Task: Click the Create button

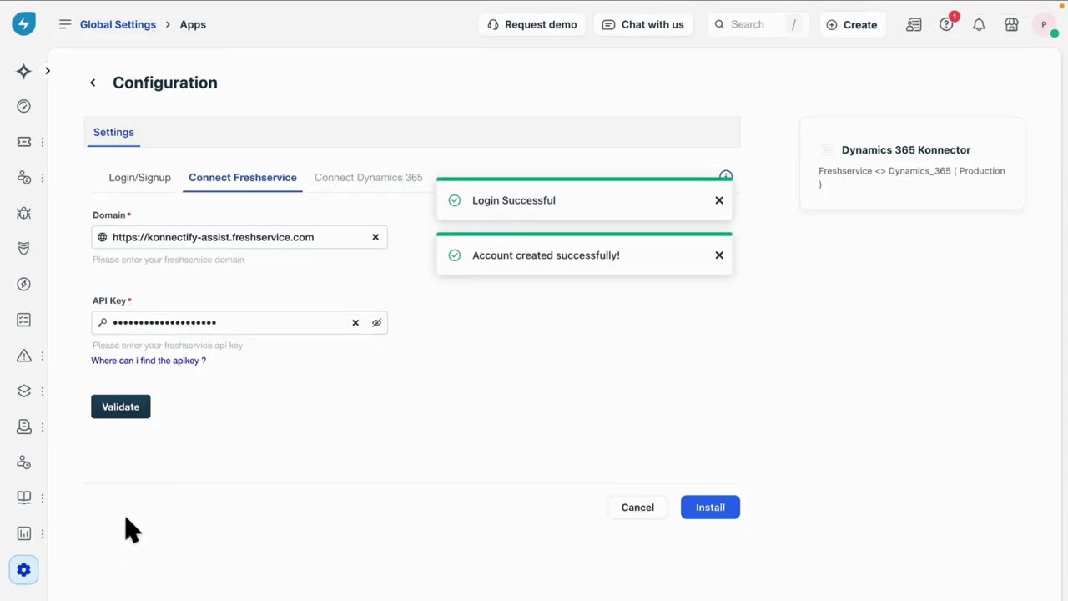Action: coord(851,24)
